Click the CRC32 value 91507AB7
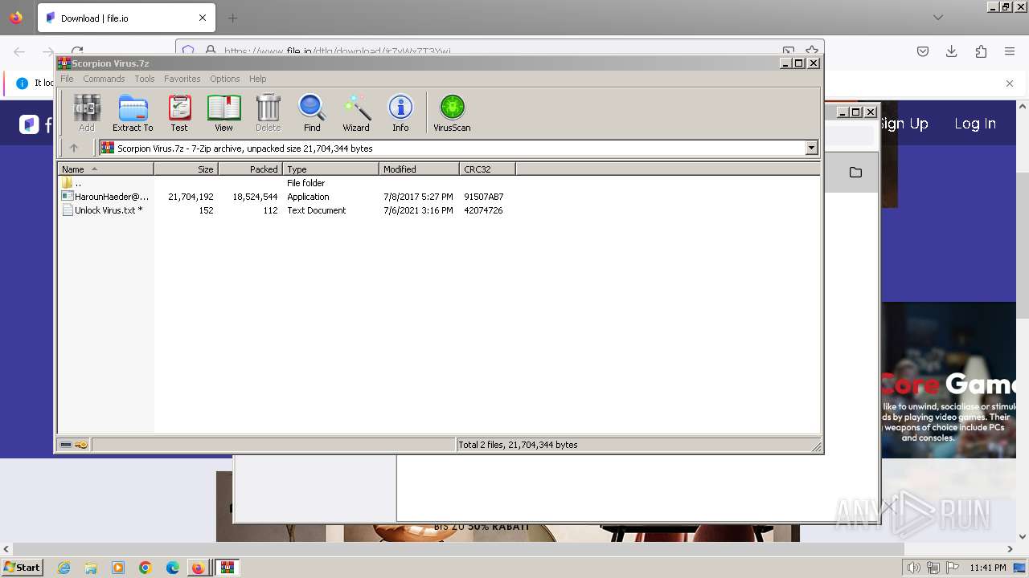The width and height of the screenshot is (1029, 578). 484,197
